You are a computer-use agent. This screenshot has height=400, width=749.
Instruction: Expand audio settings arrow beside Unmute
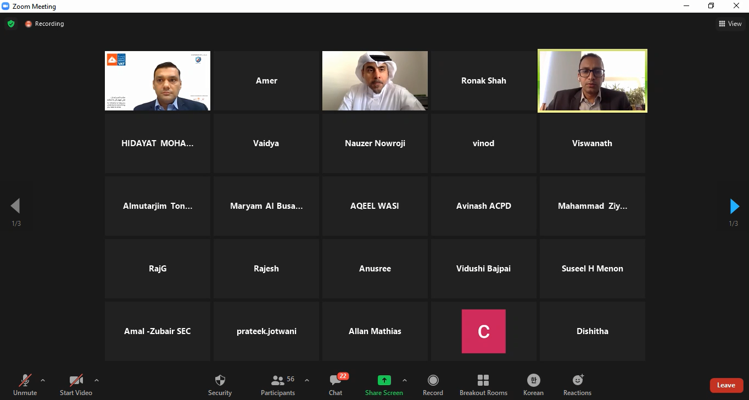[43, 380]
